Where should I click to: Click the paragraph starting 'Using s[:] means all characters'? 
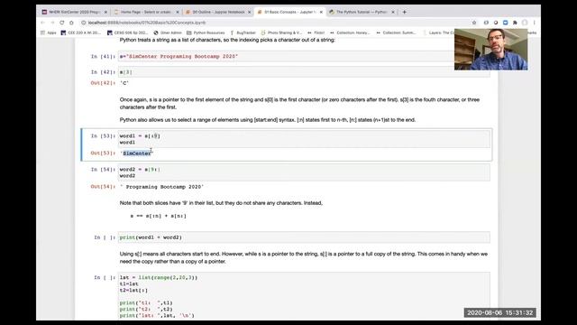point(304,257)
